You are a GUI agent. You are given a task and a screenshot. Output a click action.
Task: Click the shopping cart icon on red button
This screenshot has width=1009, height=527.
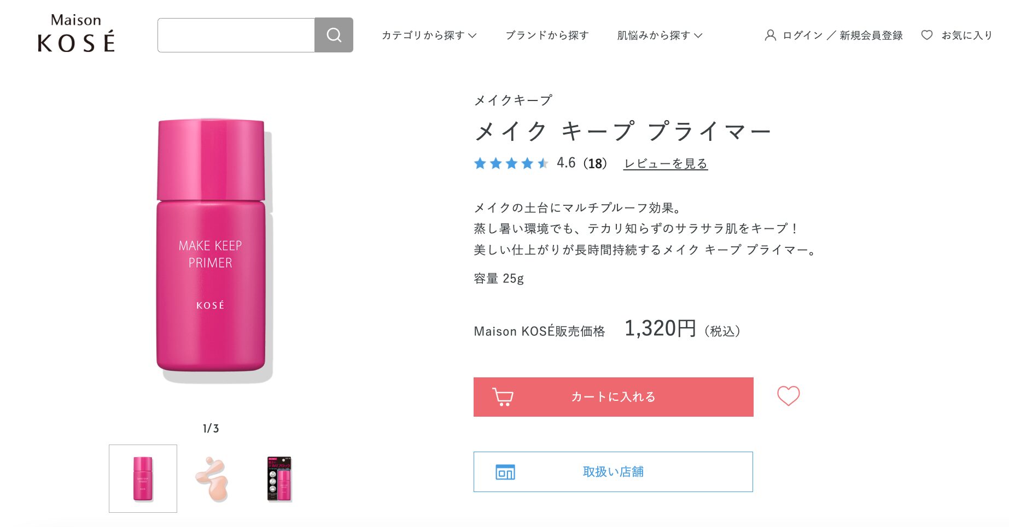(x=503, y=397)
